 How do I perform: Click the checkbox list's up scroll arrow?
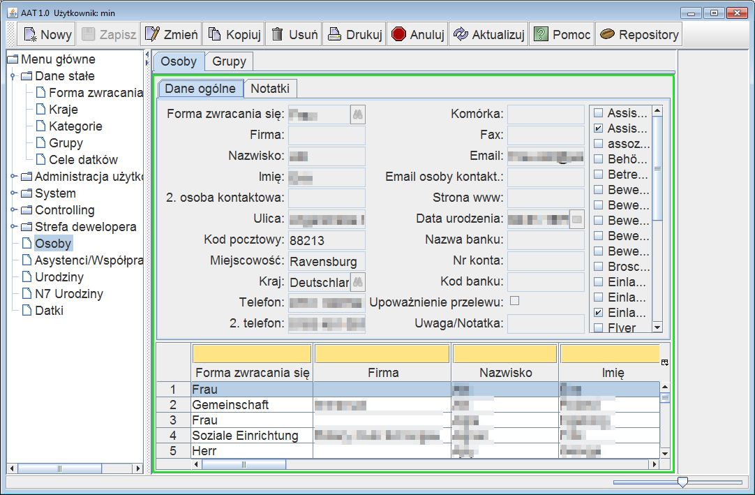657,111
